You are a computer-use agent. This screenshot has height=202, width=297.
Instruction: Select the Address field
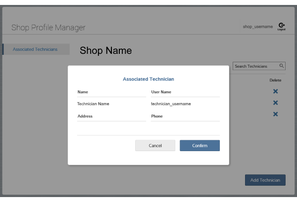point(104,117)
